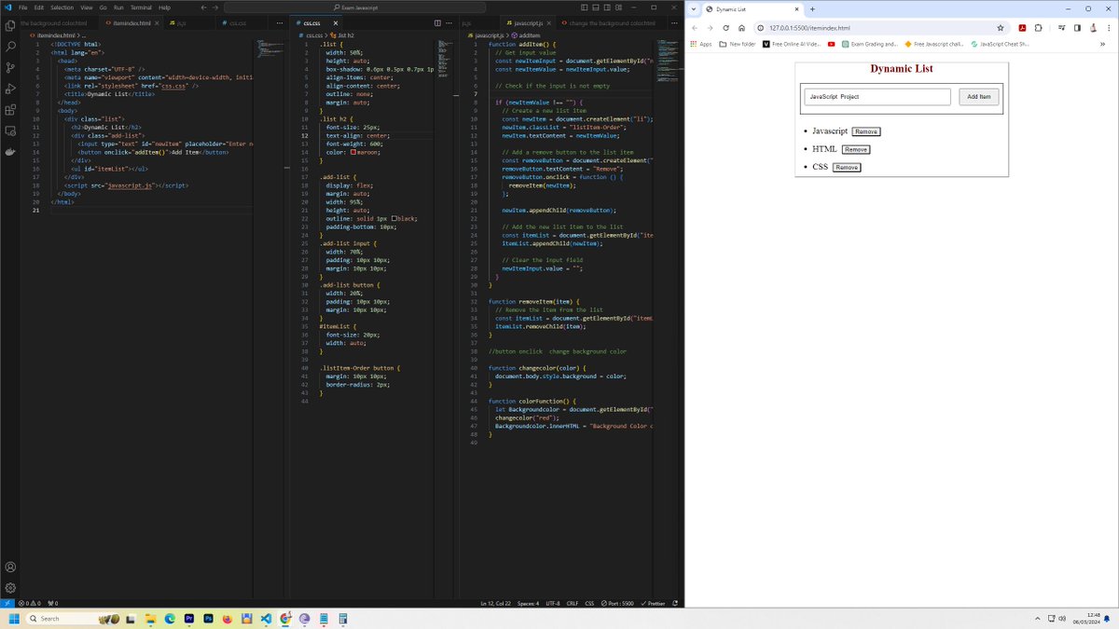Open the Chrome Extensions puzzle icon

tap(1038, 28)
